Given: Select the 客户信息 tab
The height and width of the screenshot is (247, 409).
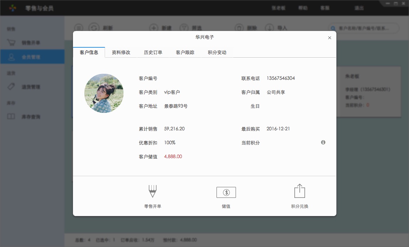Looking at the screenshot, I should pos(89,52).
